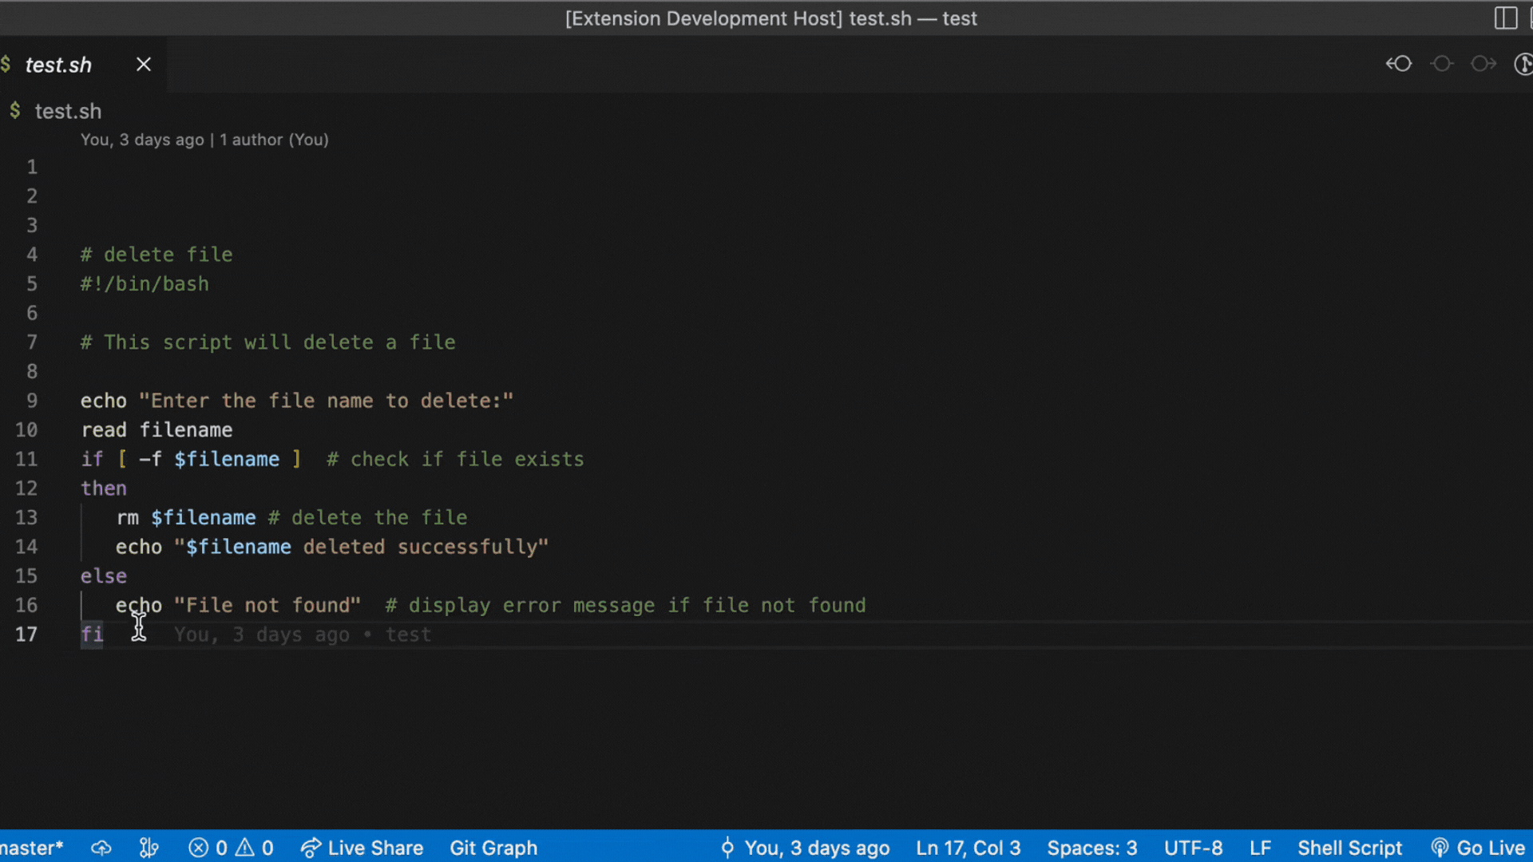Change language mode from Shell Script
Viewport: 1533px width, 862px height.
click(x=1349, y=848)
